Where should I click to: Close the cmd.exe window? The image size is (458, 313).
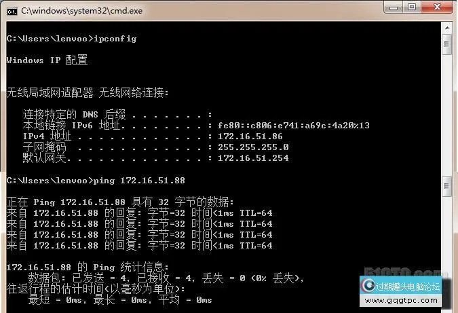pos(437,7)
